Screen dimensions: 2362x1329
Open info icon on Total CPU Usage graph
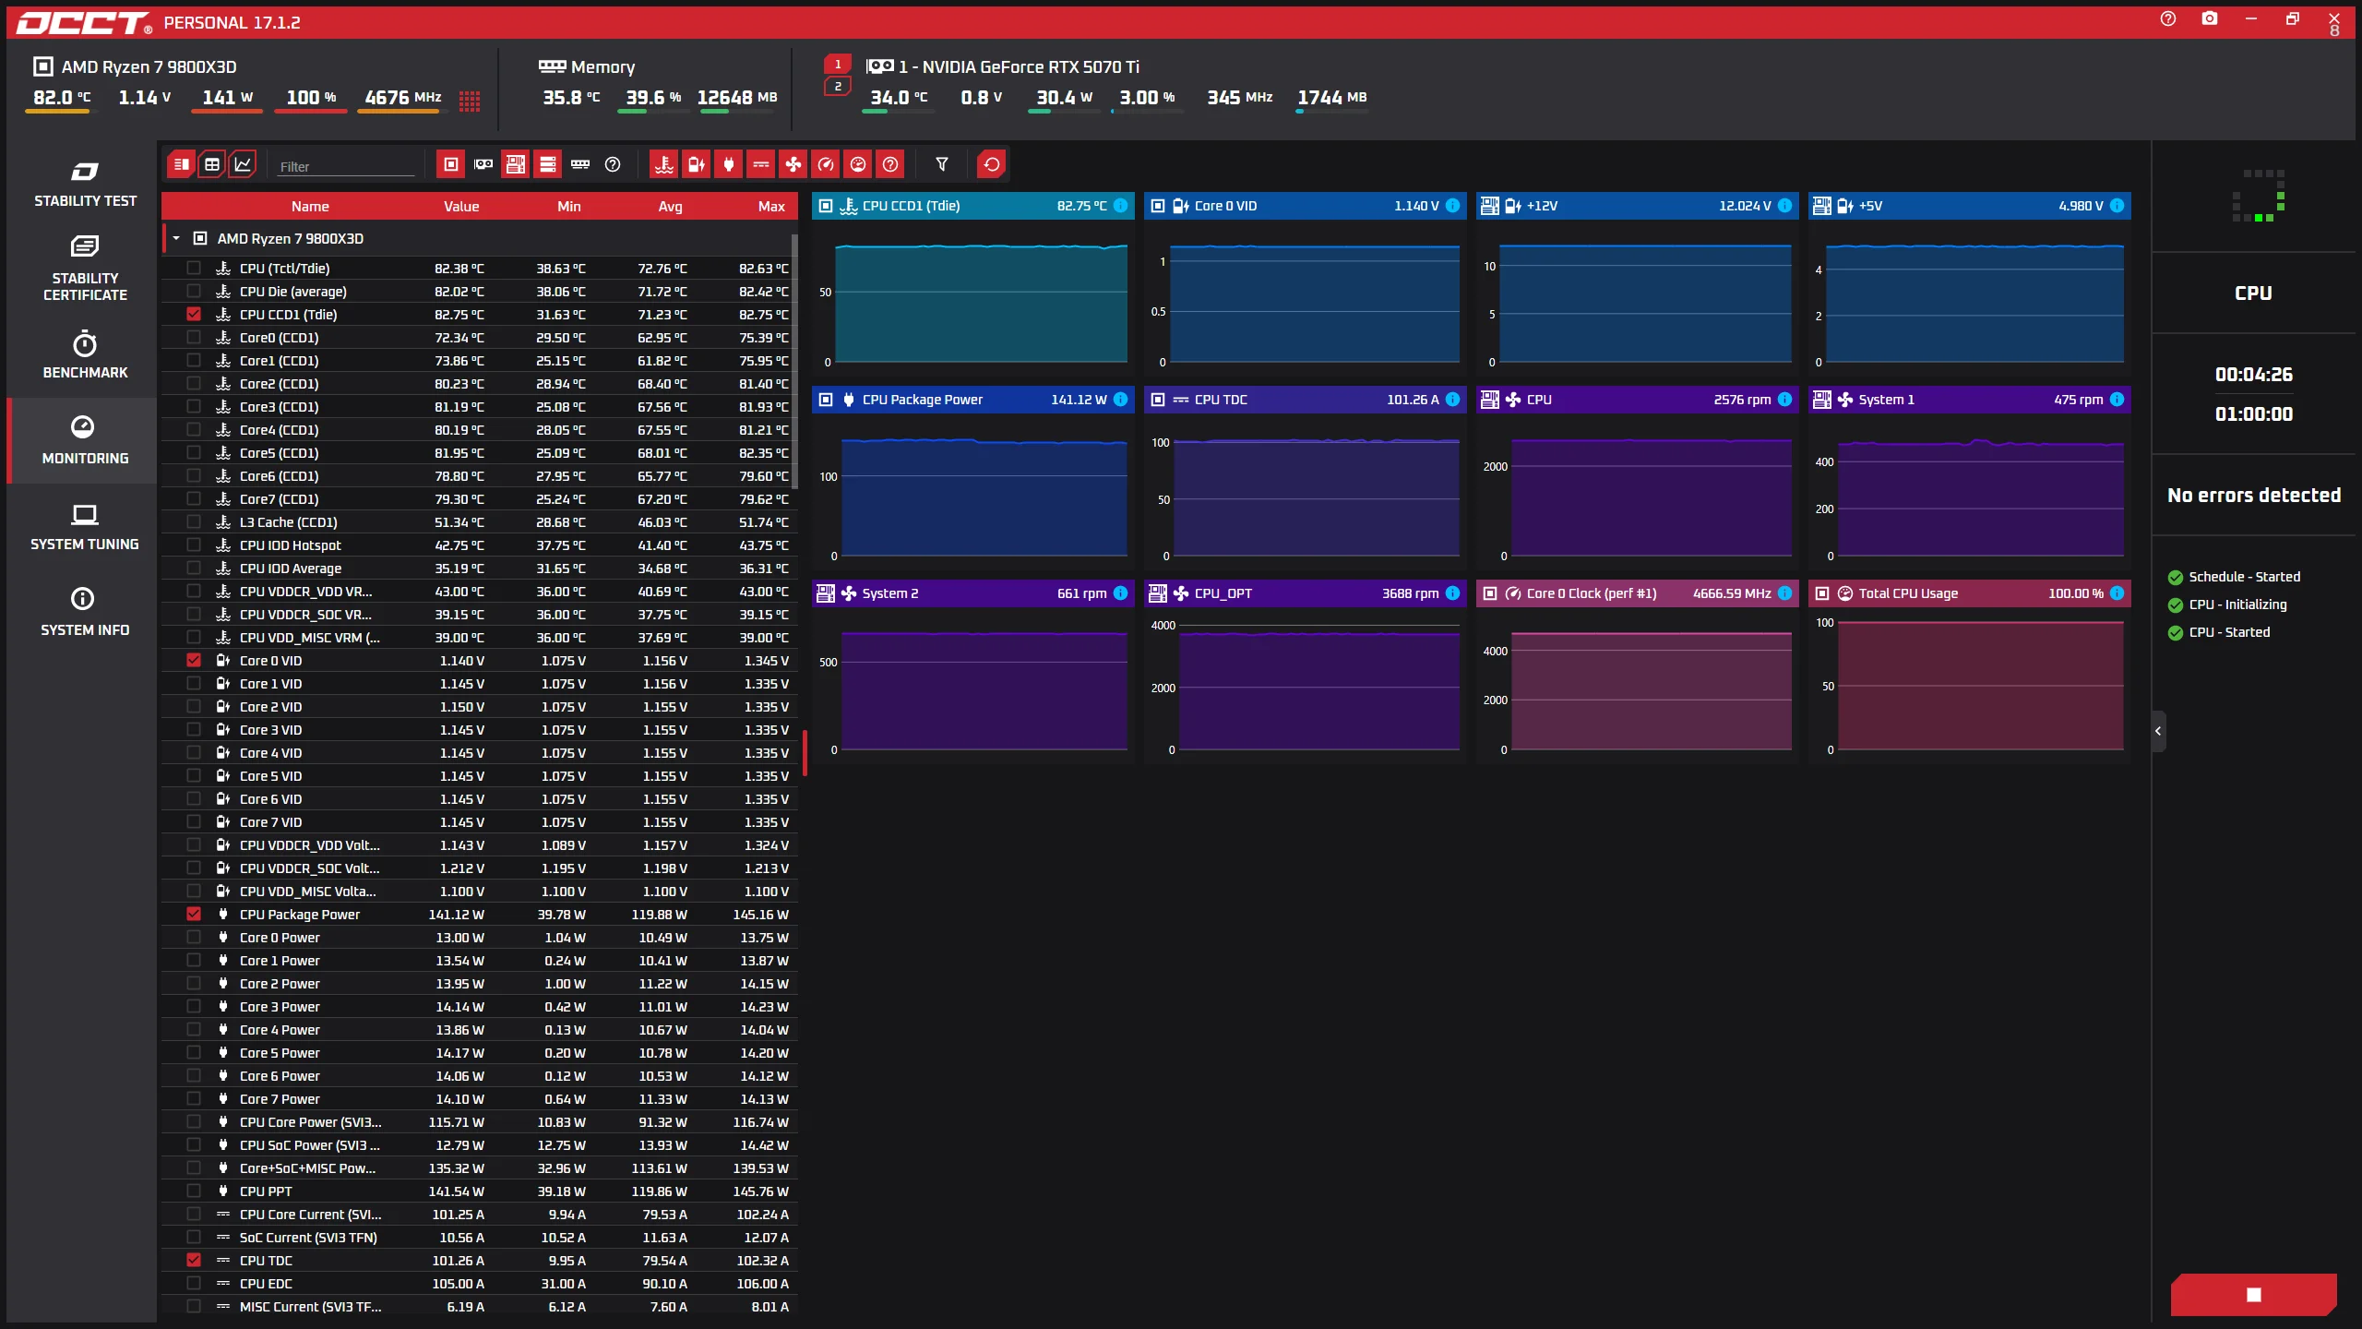(x=2117, y=593)
